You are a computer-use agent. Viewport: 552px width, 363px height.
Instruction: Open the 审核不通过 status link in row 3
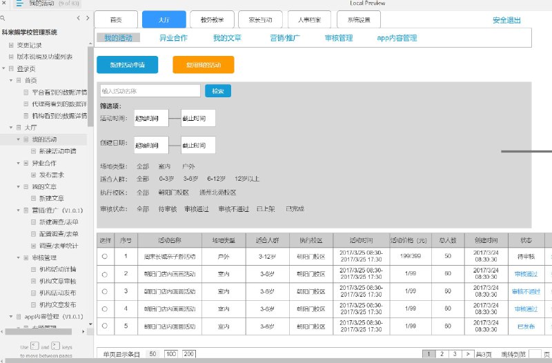pyautogui.click(x=526, y=291)
